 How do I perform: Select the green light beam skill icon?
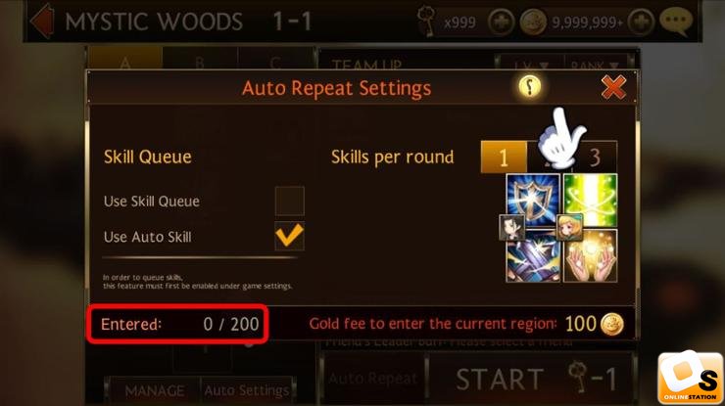pos(591,198)
